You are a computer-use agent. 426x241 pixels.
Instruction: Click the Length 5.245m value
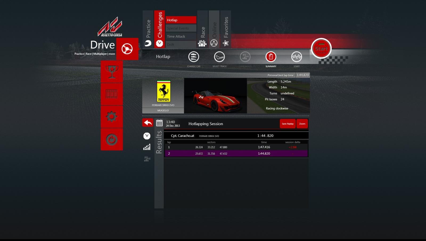click(286, 82)
